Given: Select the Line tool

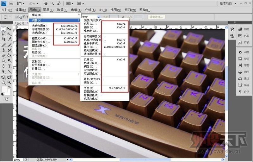Looking at the screenshot, I should point(9,71).
